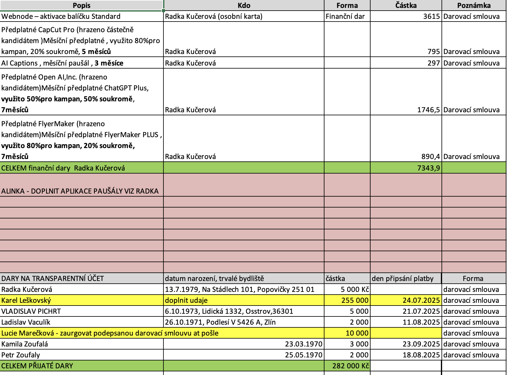Click the Poznámka header cell
The image size is (507, 375).
coord(474,5)
